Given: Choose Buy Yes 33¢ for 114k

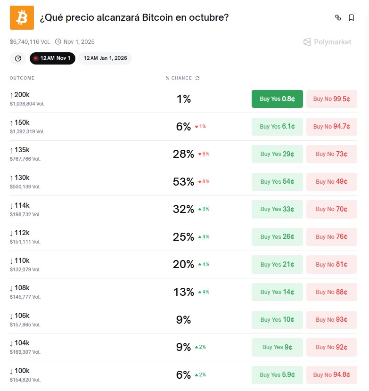Looking at the screenshot, I should click(277, 209).
